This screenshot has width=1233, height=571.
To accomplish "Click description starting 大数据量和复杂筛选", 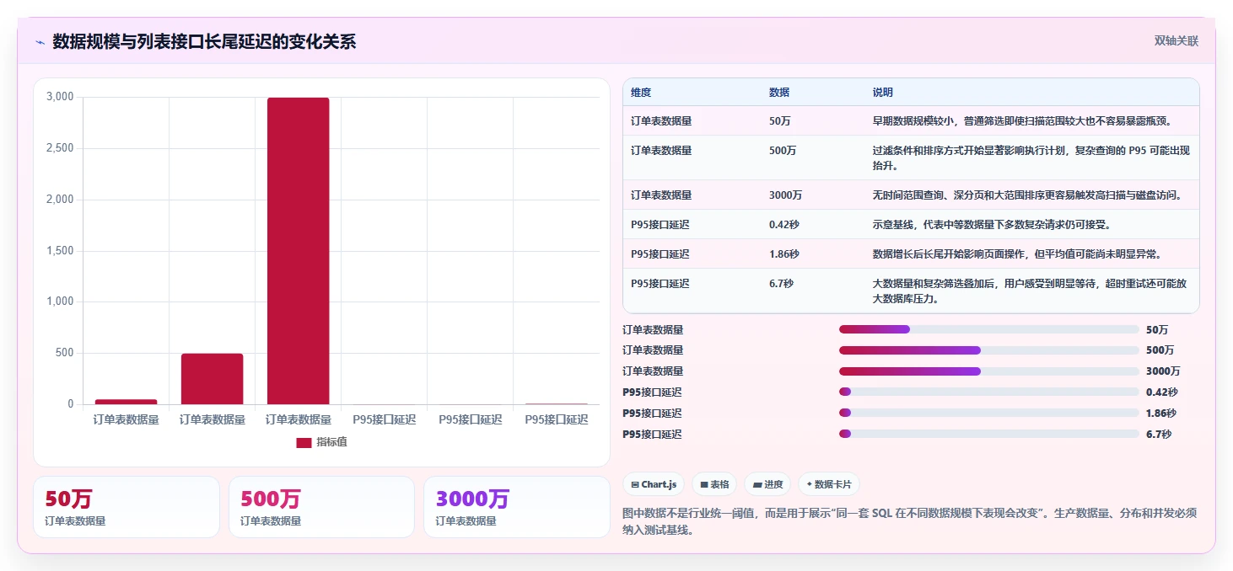I will [1031, 291].
